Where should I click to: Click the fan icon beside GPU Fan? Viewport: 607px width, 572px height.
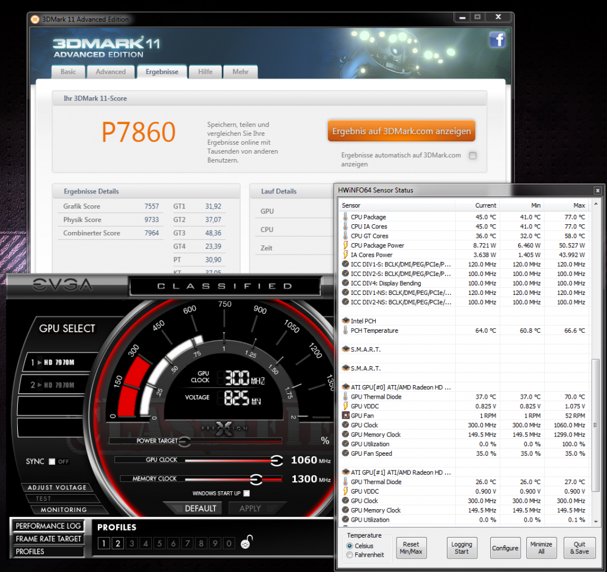click(346, 415)
